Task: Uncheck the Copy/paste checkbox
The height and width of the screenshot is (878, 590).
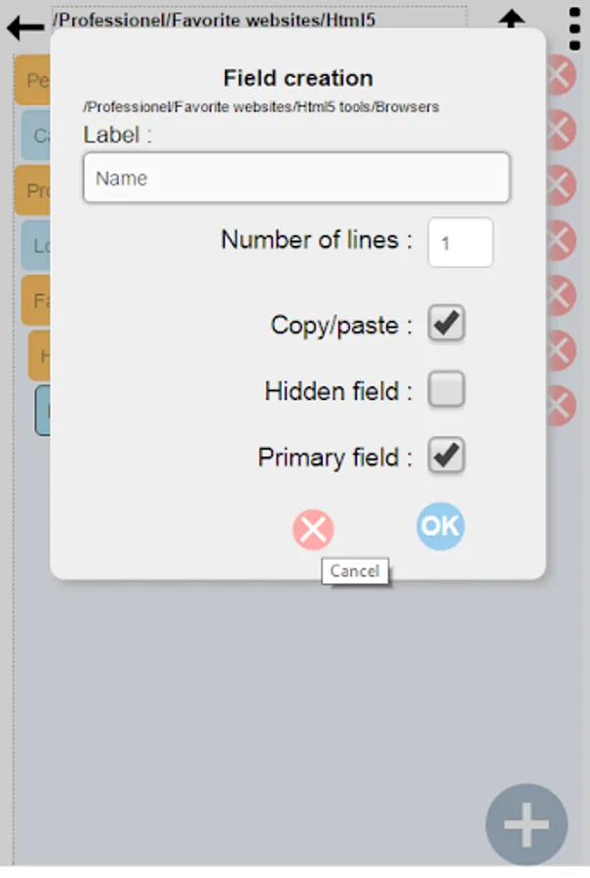Action: tap(447, 324)
